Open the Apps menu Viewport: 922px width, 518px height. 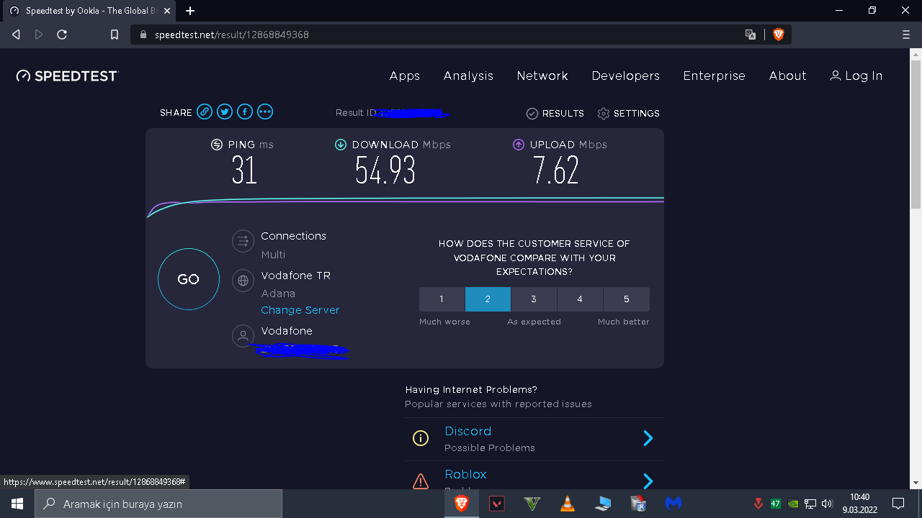tap(405, 76)
